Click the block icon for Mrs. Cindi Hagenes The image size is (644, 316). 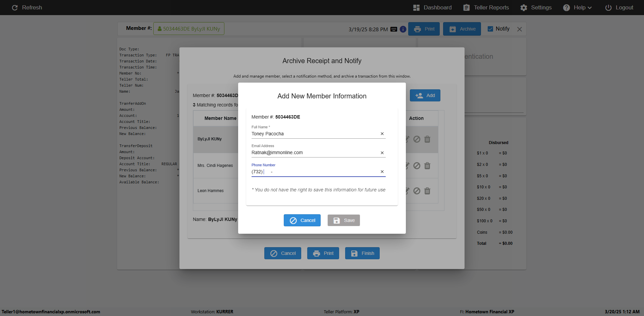(x=417, y=166)
